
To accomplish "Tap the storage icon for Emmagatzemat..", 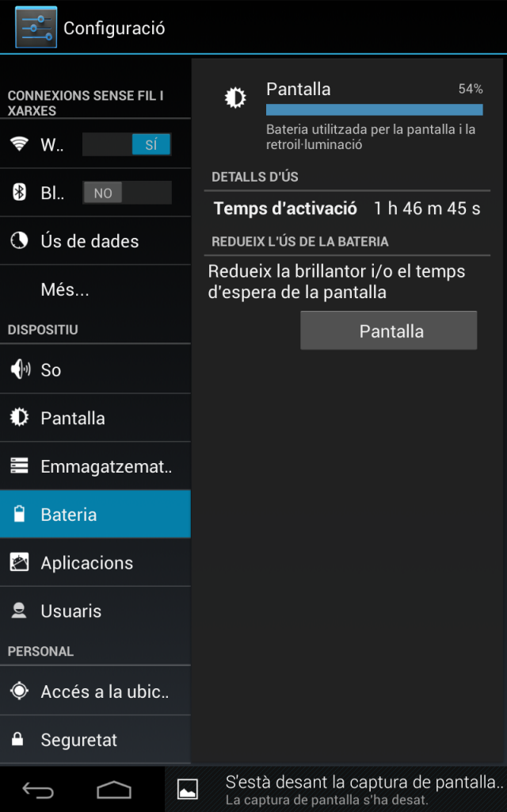I will click(19, 466).
